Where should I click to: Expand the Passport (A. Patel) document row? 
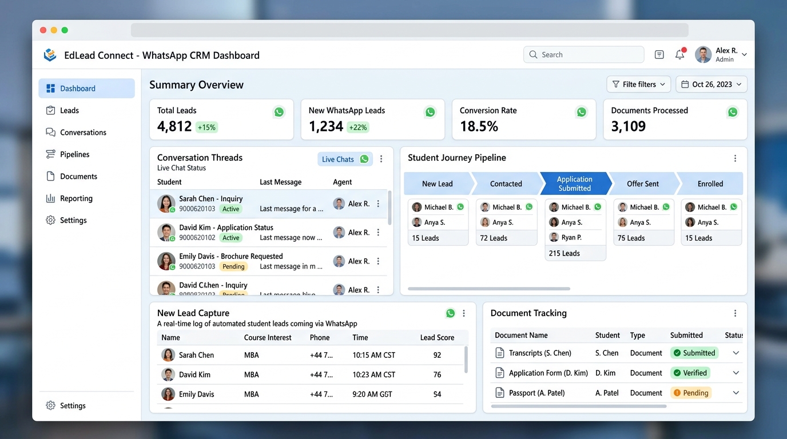(736, 393)
